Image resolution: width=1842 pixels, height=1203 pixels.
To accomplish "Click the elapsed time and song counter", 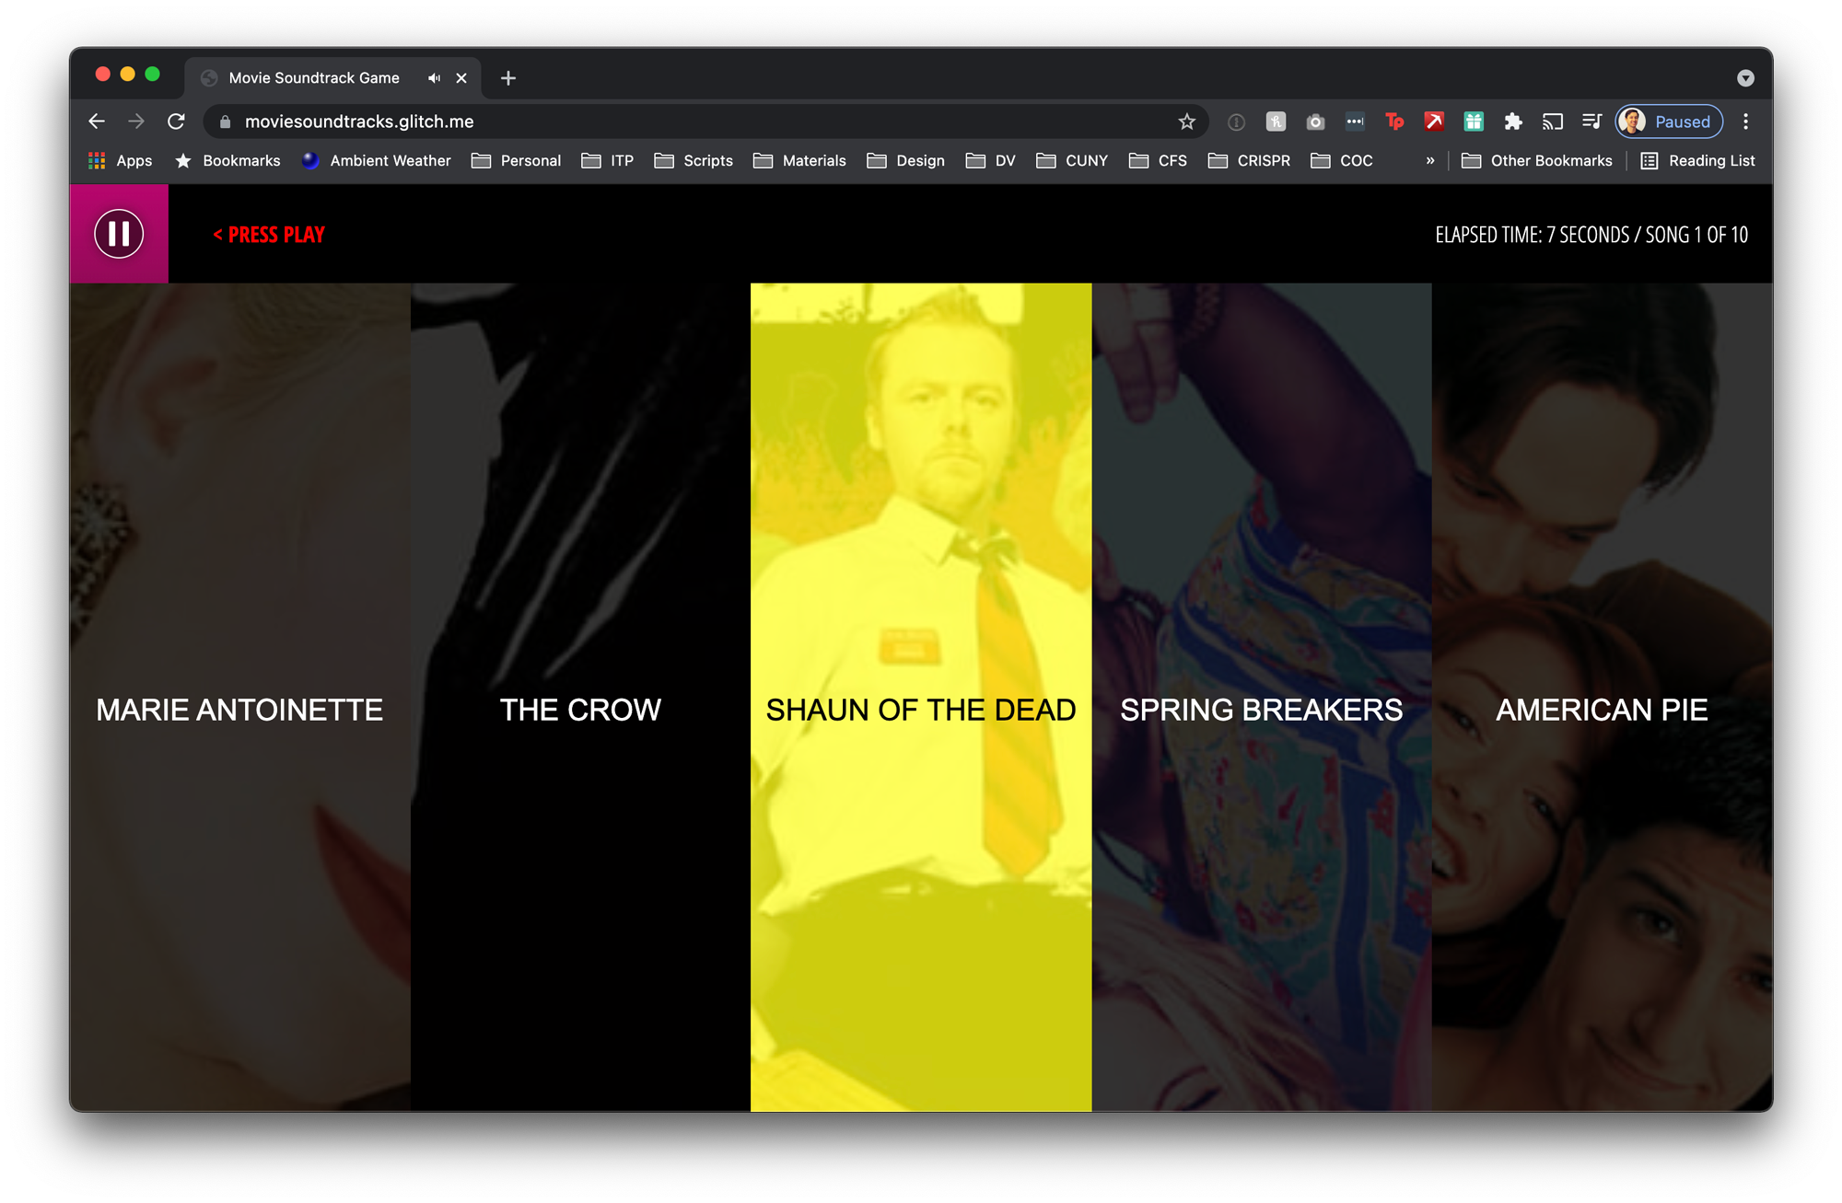I will coord(1591,235).
